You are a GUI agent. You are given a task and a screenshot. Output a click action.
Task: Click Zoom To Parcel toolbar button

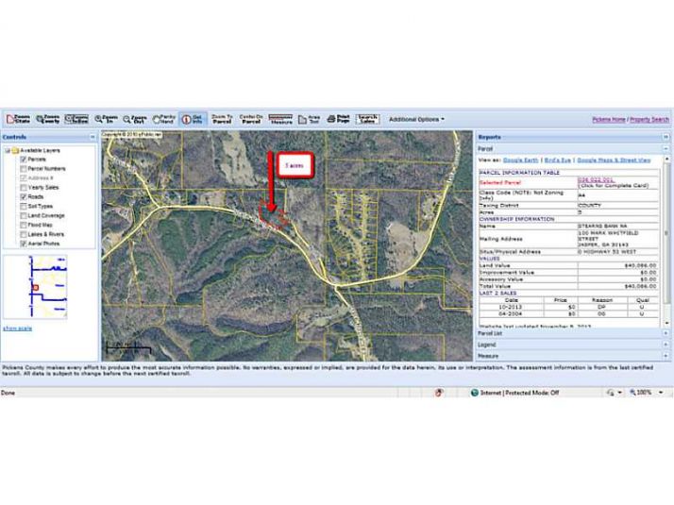222,119
